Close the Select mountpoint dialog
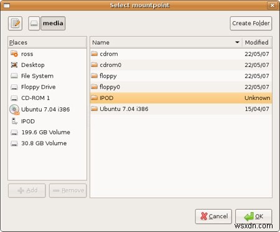The image size is (280, 232). point(272,5)
